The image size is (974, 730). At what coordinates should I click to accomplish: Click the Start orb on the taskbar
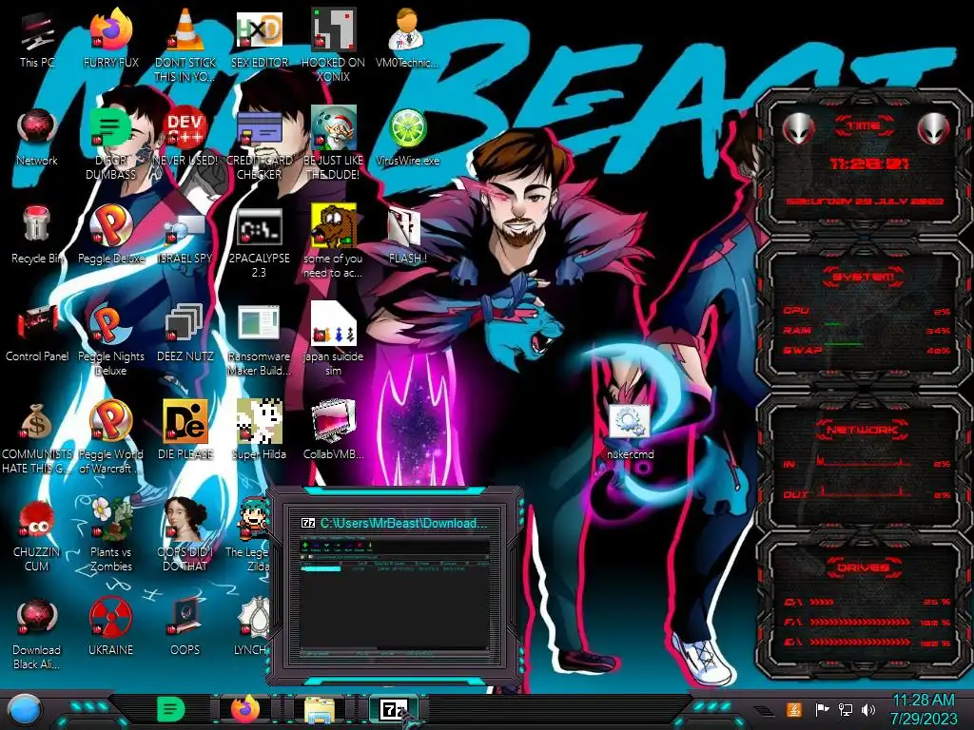point(24,710)
